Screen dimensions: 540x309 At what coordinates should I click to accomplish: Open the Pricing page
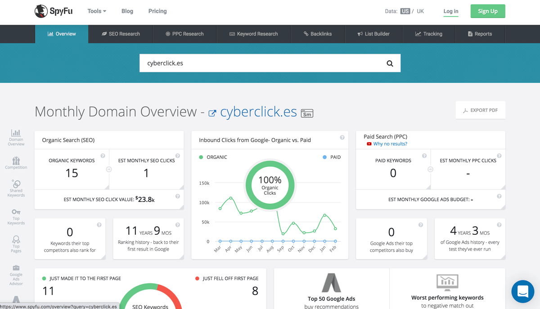pyautogui.click(x=157, y=11)
